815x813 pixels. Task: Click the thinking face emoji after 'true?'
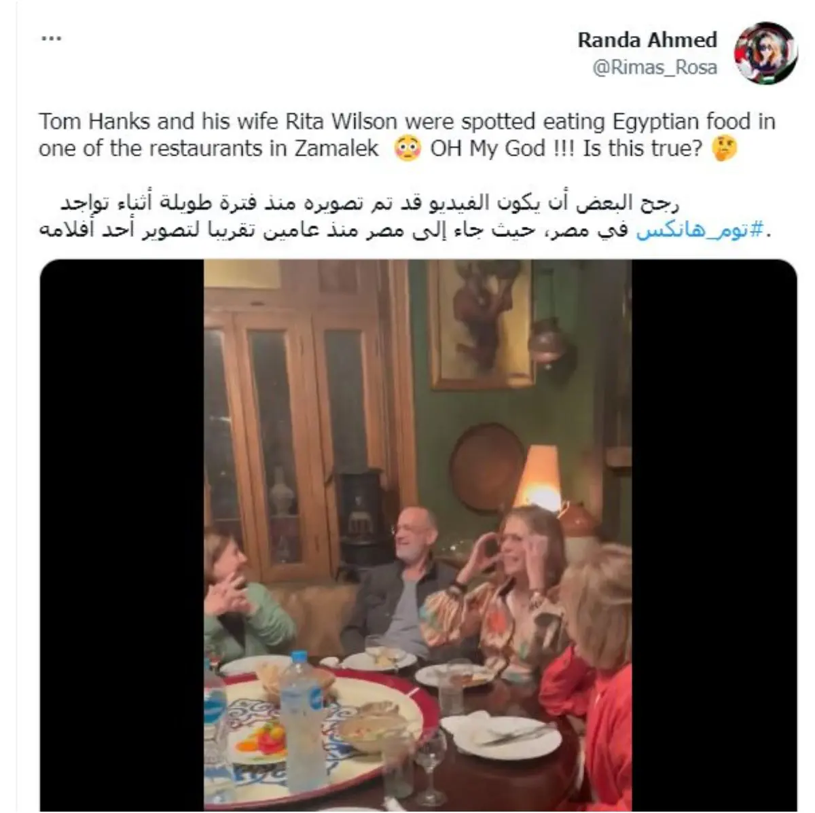click(x=724, y=149)
